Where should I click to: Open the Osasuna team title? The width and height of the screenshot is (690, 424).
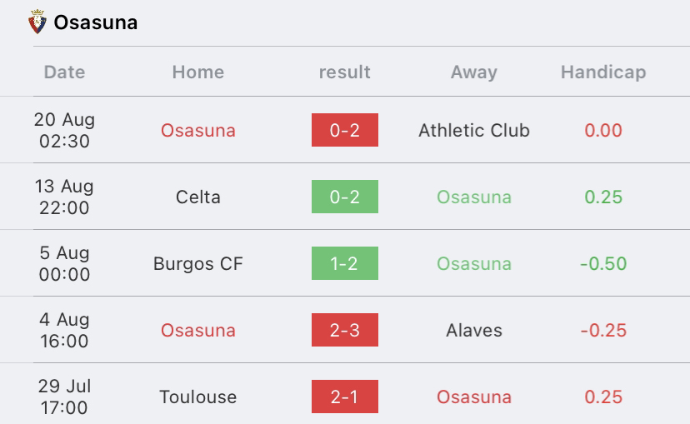[x=96, y=22]
